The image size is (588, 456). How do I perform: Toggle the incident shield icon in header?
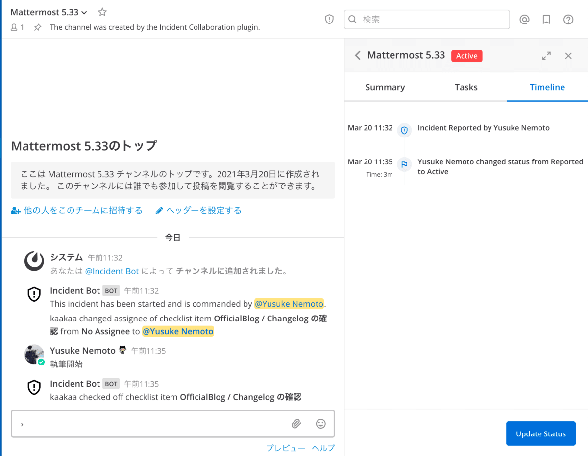click(329, 20)
